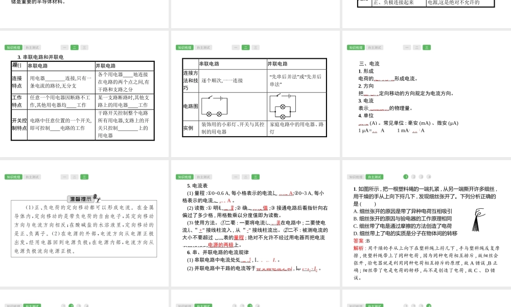This screenshot has width=511, height=307.
Task: Select page circle 1 on the rope question slide
Action: click(x=406, y=177)
